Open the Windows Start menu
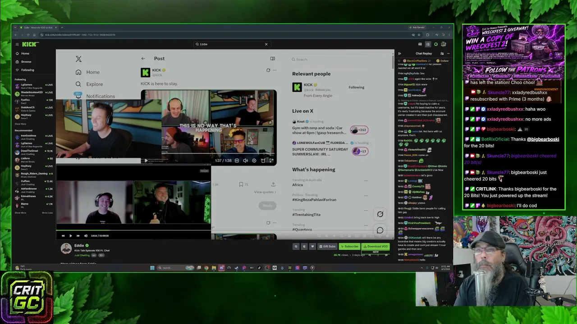This screenshot has height=324, width=577. point(152,268)
